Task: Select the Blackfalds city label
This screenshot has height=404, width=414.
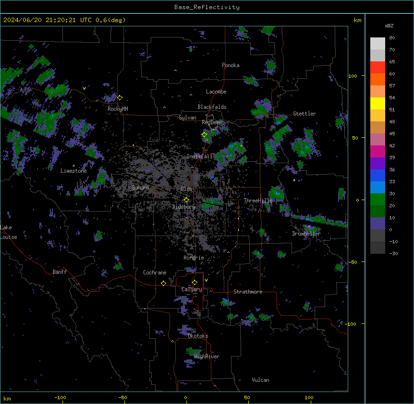Action: (212, 107)
